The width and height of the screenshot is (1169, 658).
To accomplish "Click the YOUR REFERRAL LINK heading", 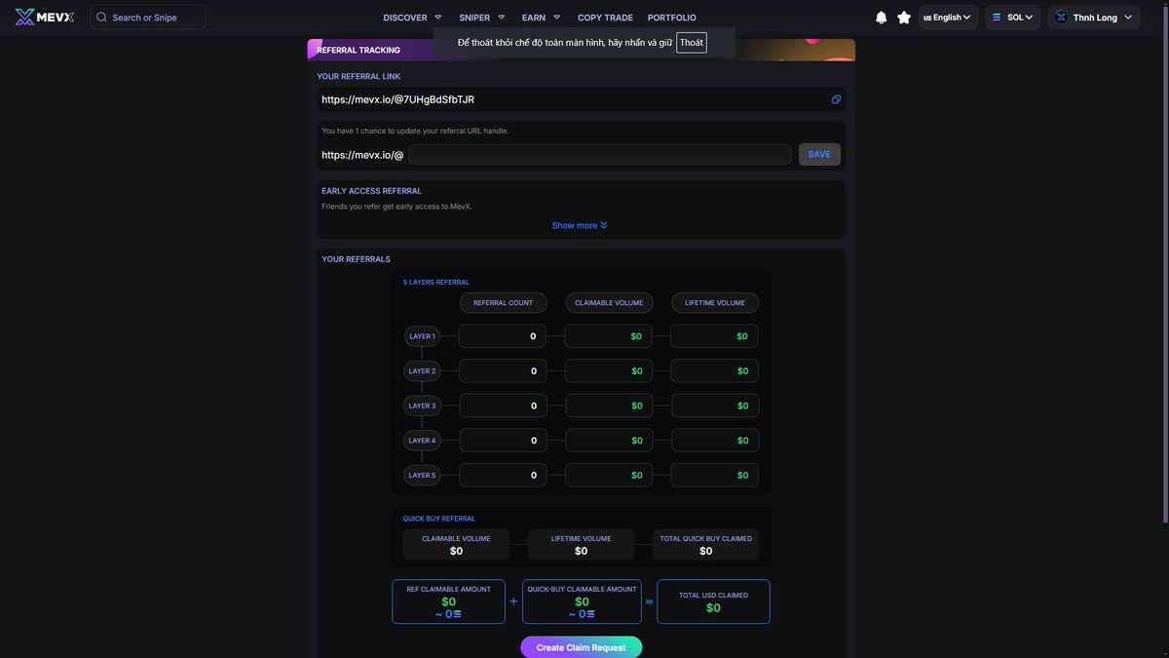I will [x=358, y=76].
